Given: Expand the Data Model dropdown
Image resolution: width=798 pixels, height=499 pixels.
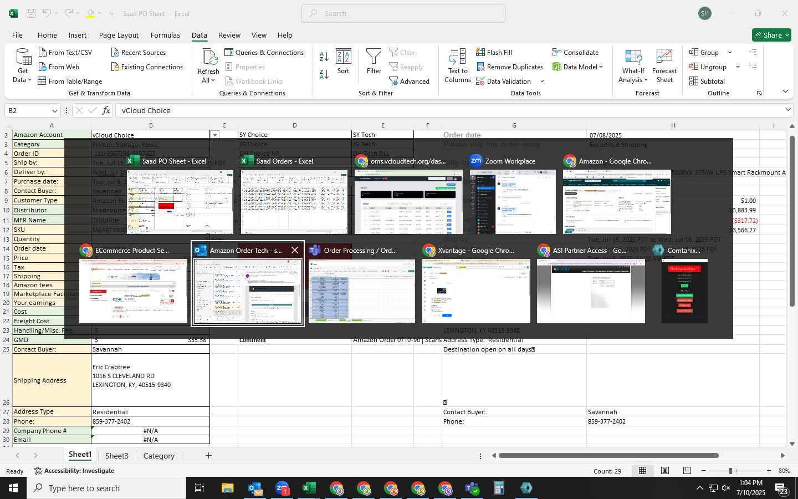Looking at the screenshot, I should pyautogui.click(x=601, y=67).
